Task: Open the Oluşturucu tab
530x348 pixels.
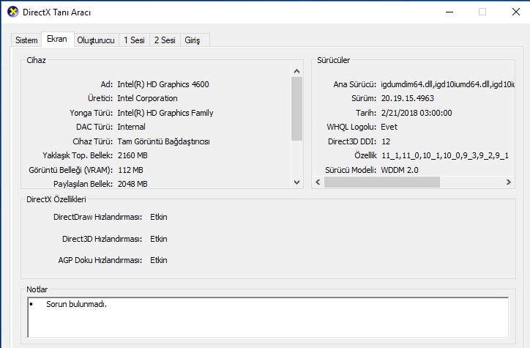Action: (96, 40)
